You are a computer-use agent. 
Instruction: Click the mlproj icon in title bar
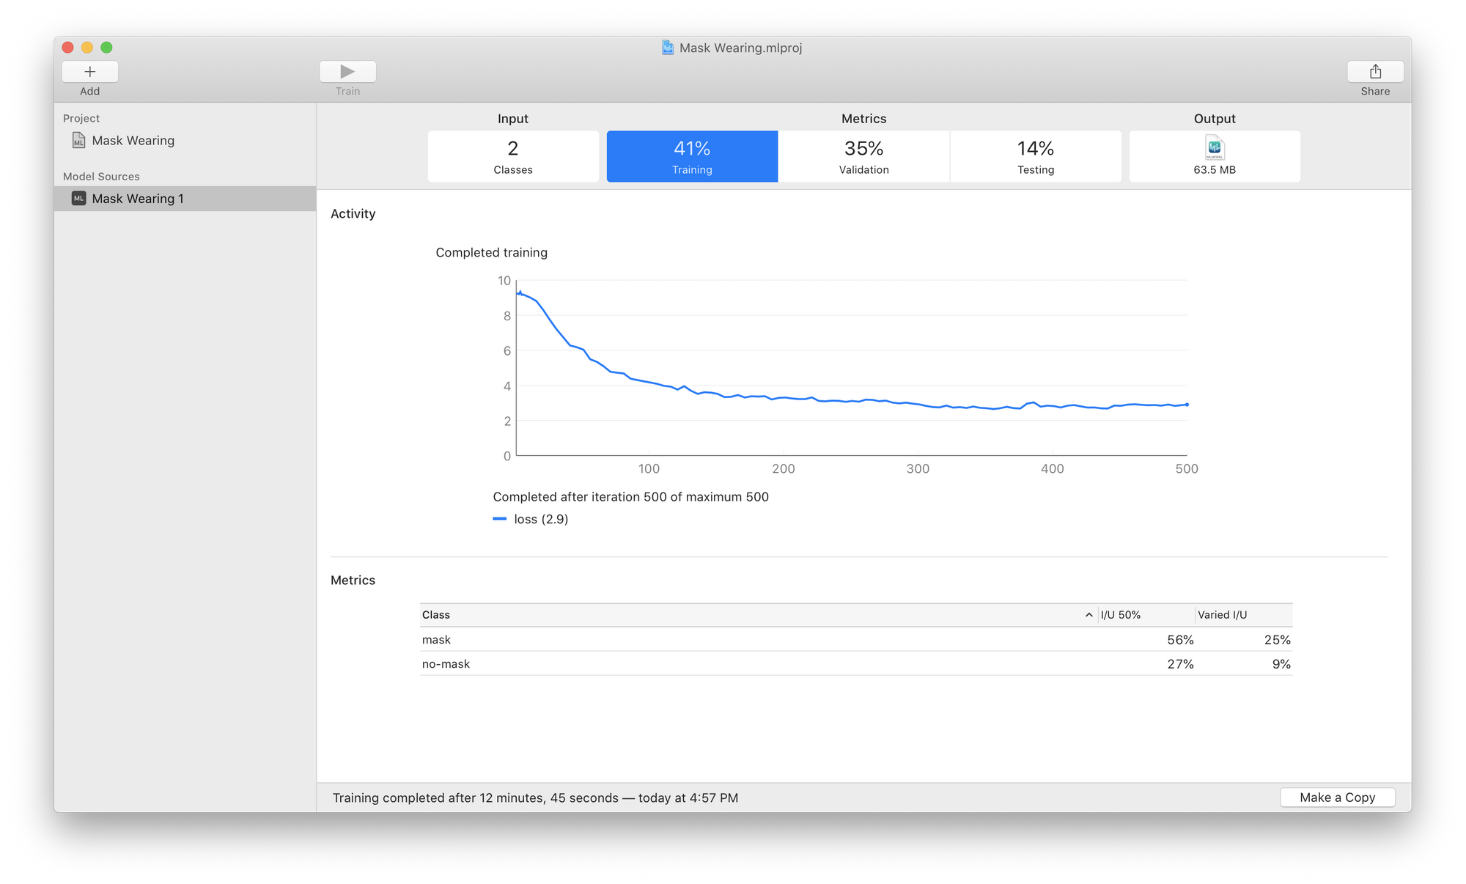[668, 48]
